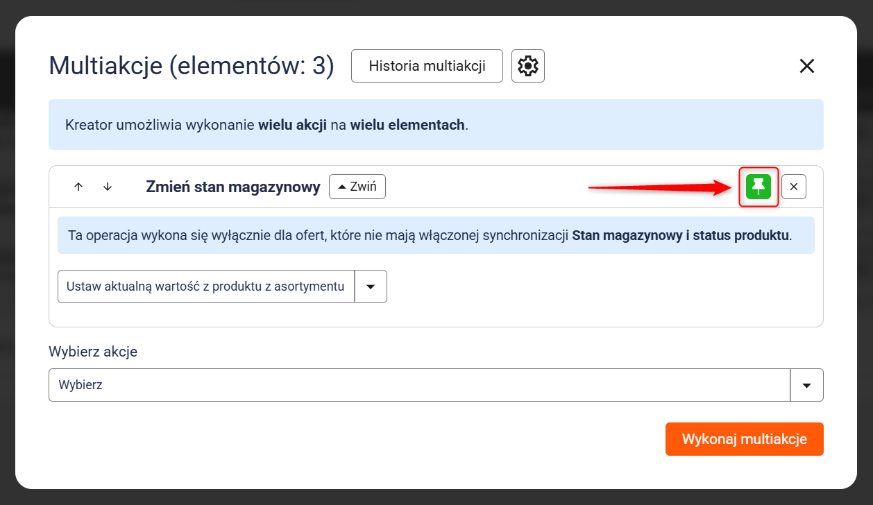Toggle the green pin on the action

click(x=758, y=187)
